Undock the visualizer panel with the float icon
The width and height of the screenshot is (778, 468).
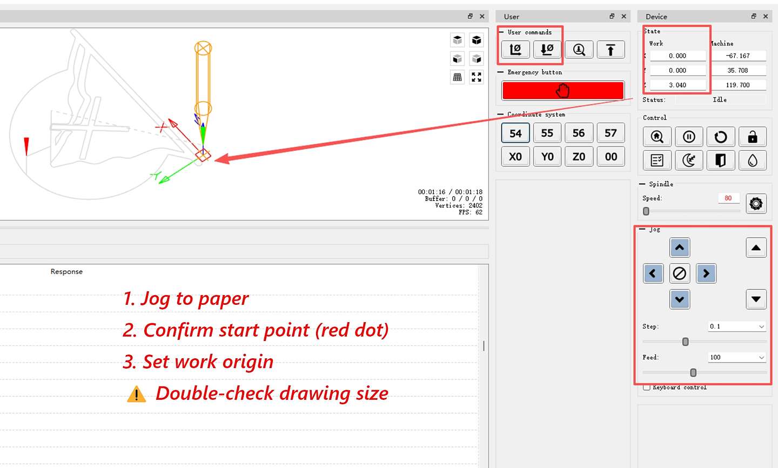pos(471,16)
